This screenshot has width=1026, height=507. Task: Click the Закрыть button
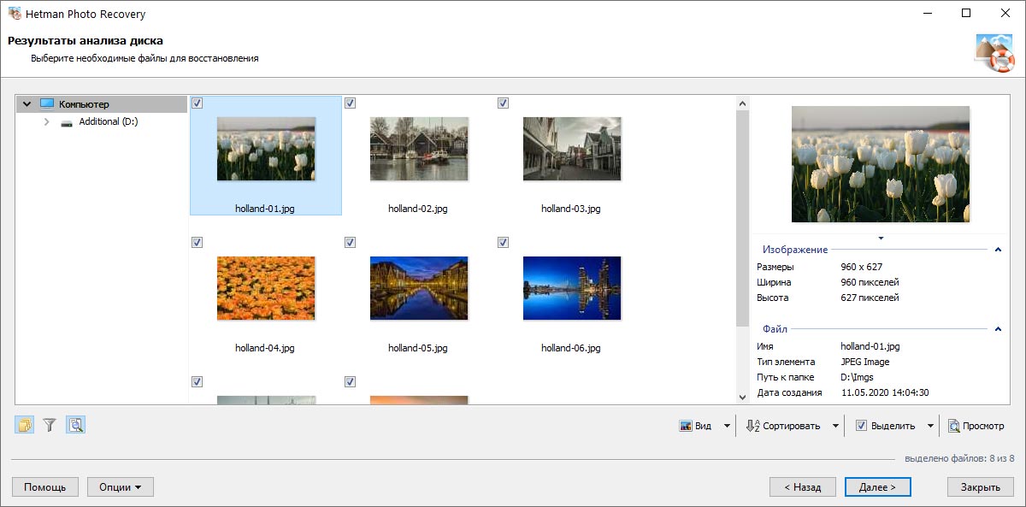click(980, 487)
